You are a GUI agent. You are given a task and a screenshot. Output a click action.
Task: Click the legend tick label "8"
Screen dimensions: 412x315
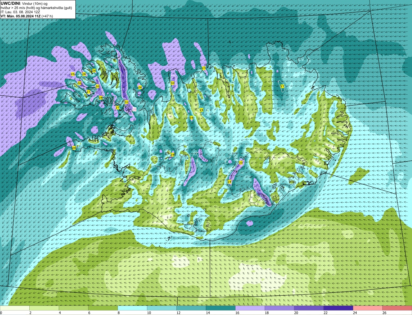coord(119,313)
